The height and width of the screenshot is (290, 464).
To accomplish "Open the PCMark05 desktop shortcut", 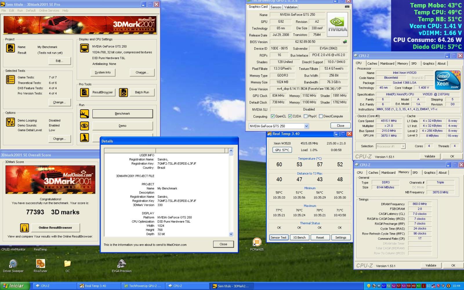I will (x=257, y=244).
